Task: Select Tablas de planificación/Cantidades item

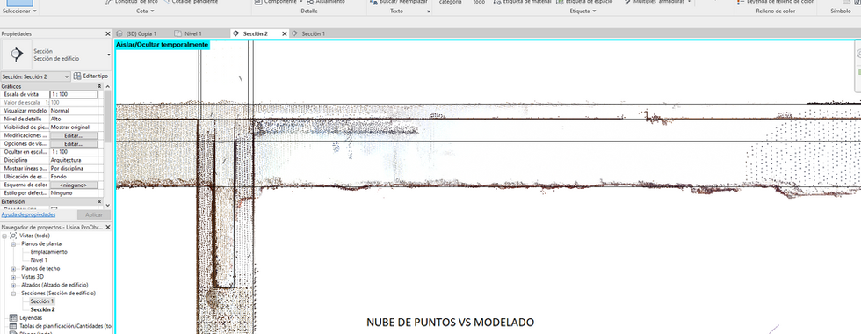Action: [65, 326]
